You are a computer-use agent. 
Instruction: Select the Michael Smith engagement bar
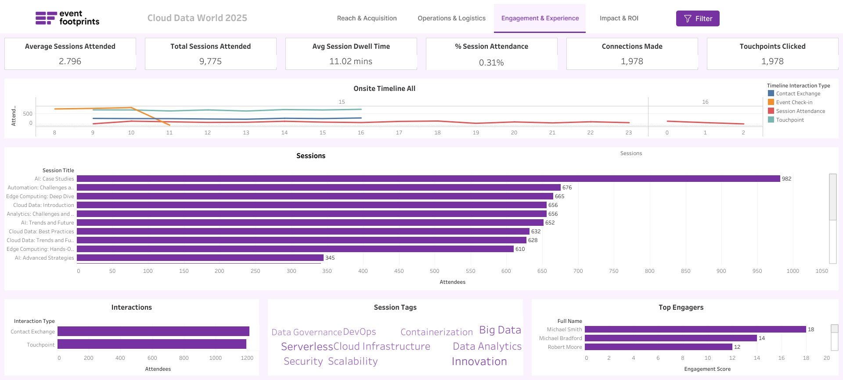pyautogui.click(x=695, y=329)
